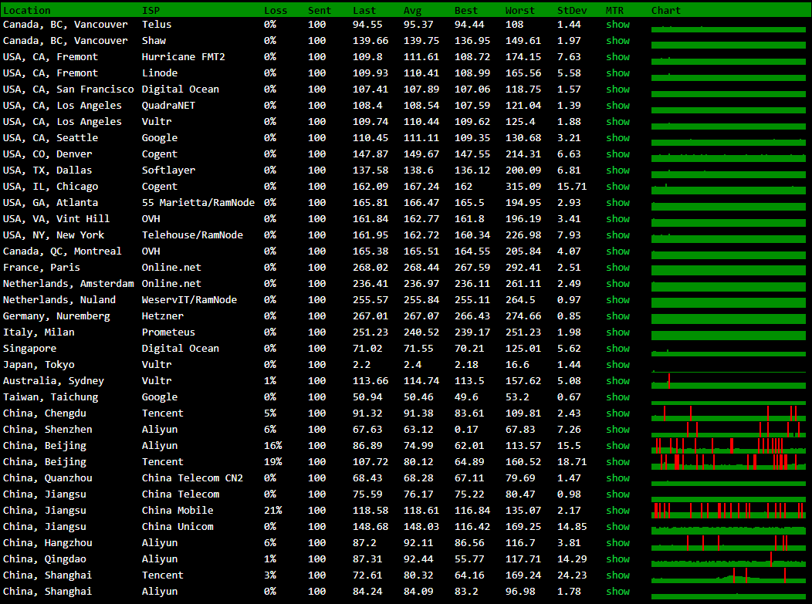Select the Jiangsu China Mobile latency chart
Image resolution: width=812 pixels, height=604 pixels.
coord(728,511)
